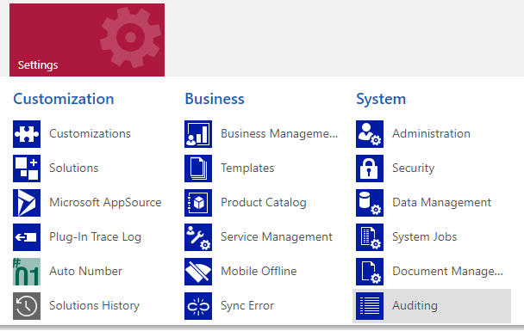
Task: Select the highlighted Auditing label
Action: tap(415, 306)
